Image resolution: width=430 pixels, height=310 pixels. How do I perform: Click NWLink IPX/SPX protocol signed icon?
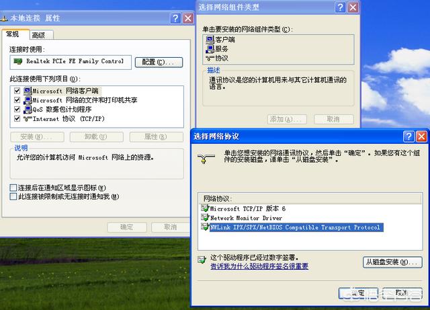pos(205,227)
